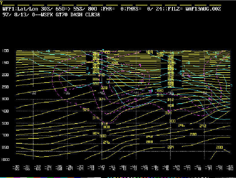Click the -32 temperature label
The image size is (236, 178).
point(33,93)
